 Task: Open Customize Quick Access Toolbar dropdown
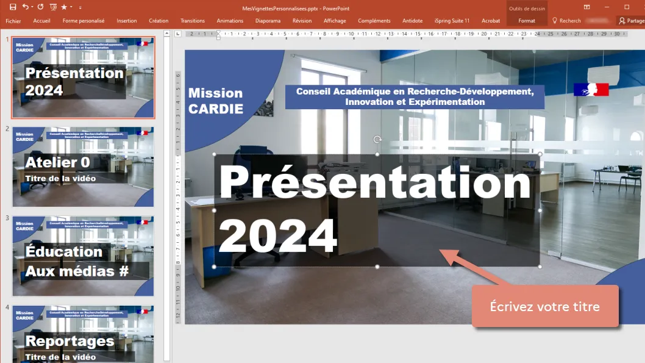point(80,7)
